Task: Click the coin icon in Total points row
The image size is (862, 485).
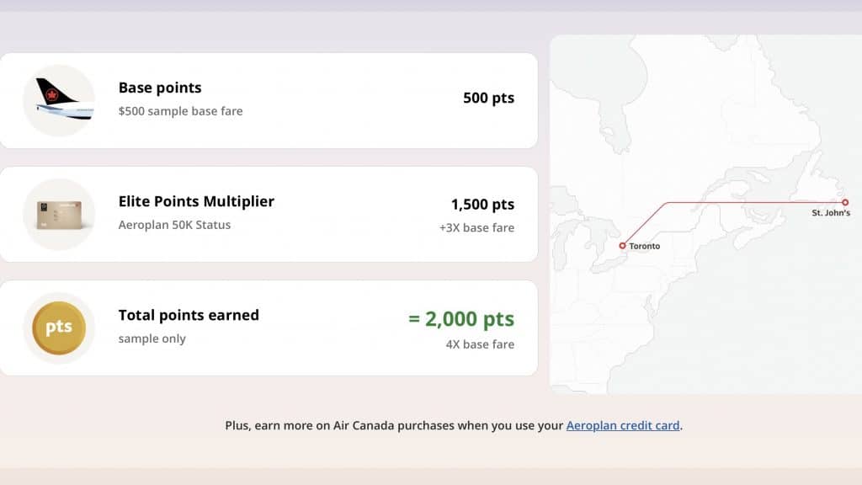Action: pyautogui.click(x=59, y=327)
